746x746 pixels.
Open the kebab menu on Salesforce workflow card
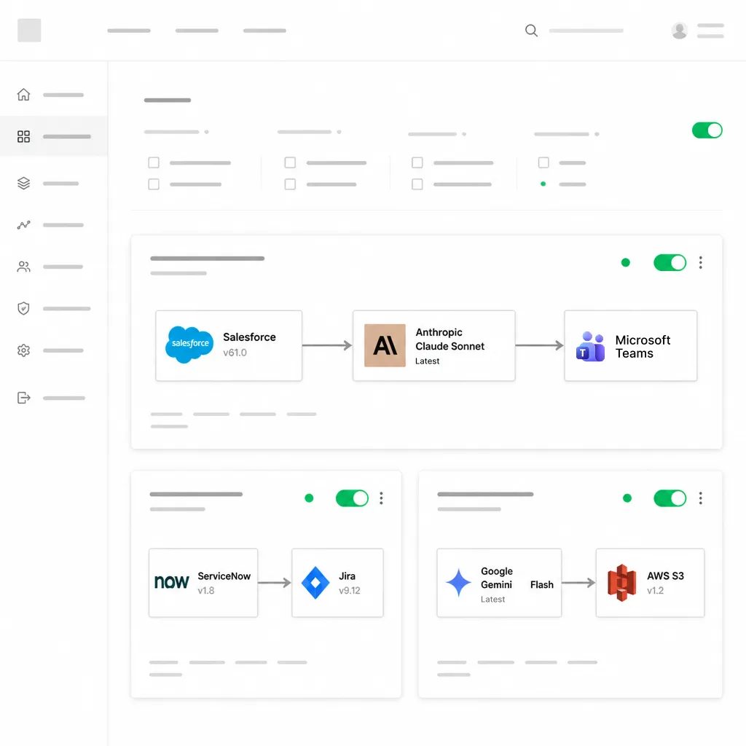[700, 262]
